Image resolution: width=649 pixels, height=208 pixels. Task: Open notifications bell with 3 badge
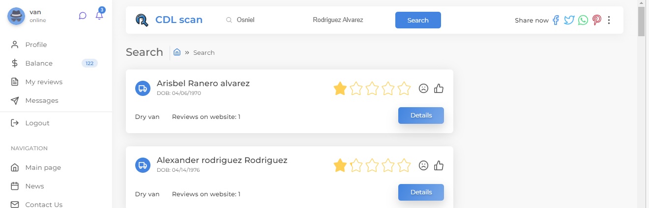(99, 15)
